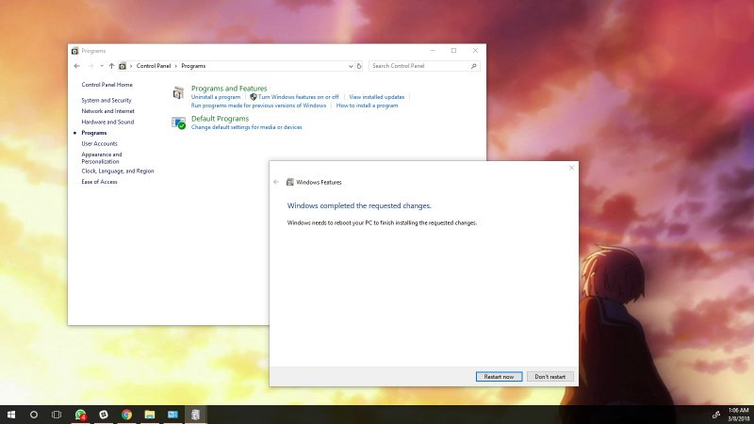754x424 pixels.
Task: Select System and Security in sidebar
Action: (107, 100)
